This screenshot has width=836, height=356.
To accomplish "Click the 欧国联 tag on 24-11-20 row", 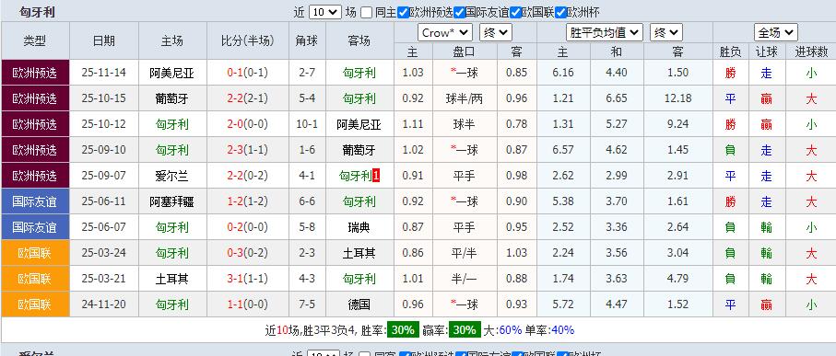I will [x=35, y=304].
